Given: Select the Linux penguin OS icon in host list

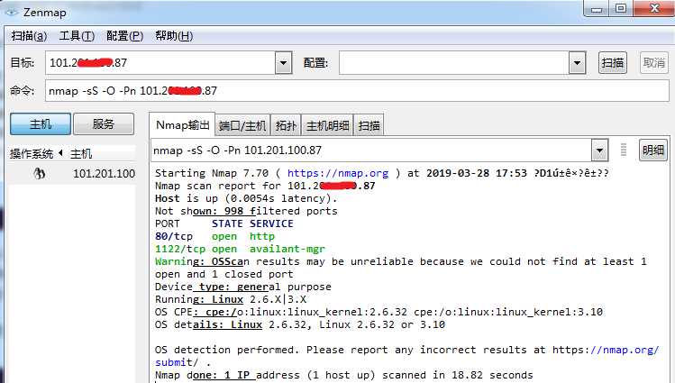Looking at the screenshot, I should pyautogui.click(x=39, y=173).
